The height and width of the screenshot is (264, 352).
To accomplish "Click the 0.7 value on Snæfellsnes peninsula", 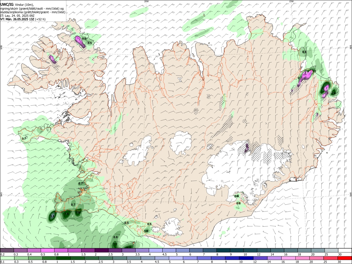I will (x=24, y=139).
